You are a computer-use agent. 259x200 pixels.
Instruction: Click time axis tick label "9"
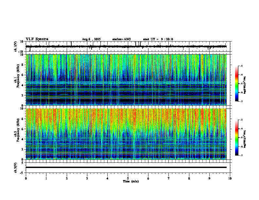[209, 178]
